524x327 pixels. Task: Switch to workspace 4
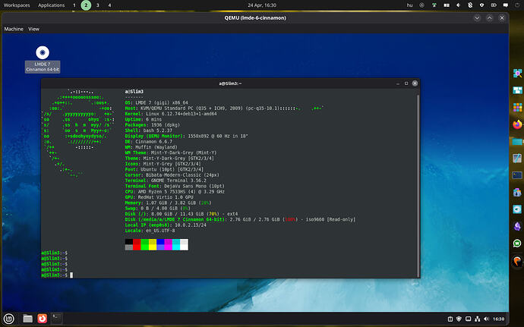[x=109, y=5]
